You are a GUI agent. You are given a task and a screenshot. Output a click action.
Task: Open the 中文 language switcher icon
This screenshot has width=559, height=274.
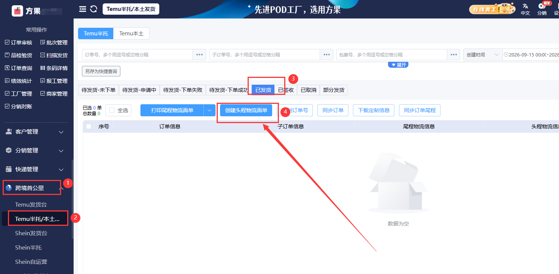[525, 9]
